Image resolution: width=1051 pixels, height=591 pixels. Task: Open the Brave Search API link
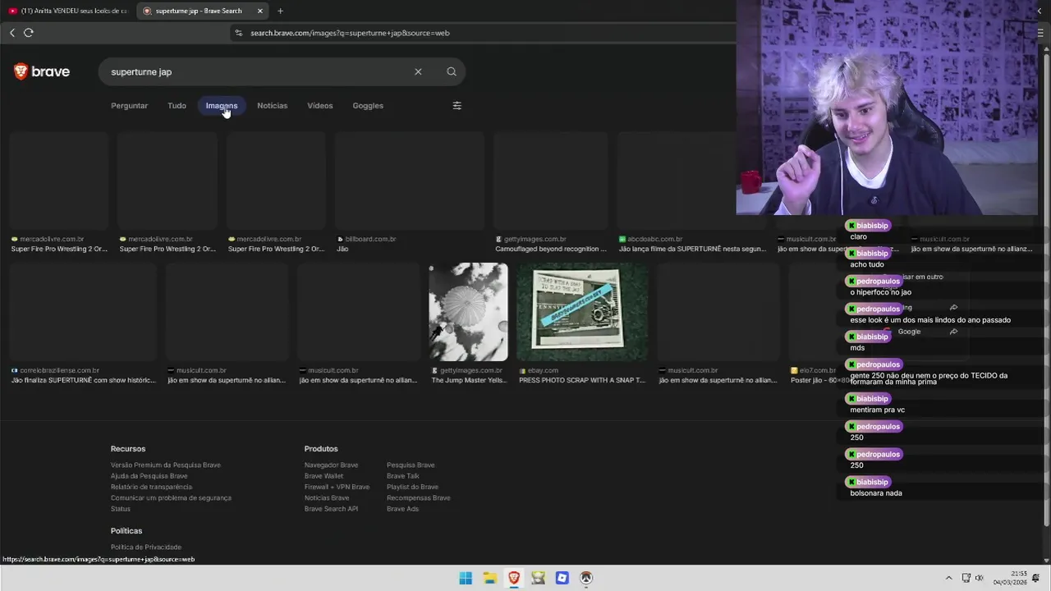[331, 509]
